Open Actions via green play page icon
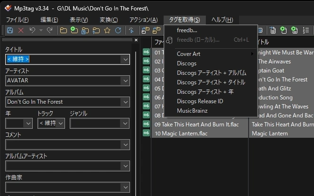Viewport: 314px width, 196px height. click(x=283, y=30)
